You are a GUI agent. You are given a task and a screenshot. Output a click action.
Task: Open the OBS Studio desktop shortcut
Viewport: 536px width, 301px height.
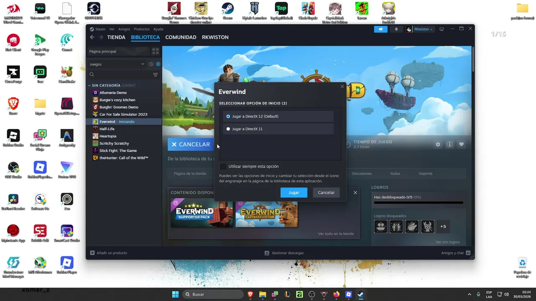13,169
